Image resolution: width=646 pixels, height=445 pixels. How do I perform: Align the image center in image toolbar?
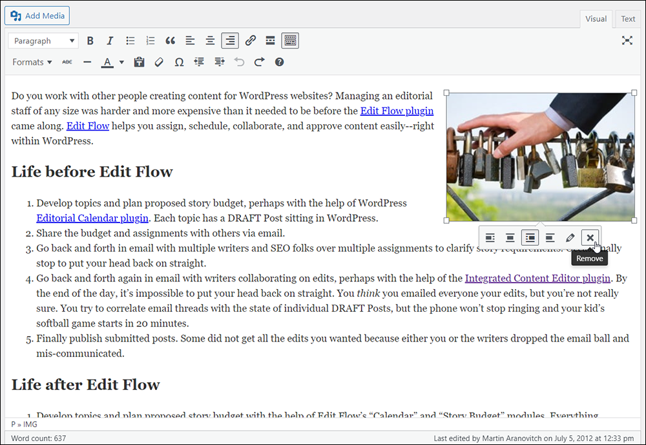(x=510, y=237)
